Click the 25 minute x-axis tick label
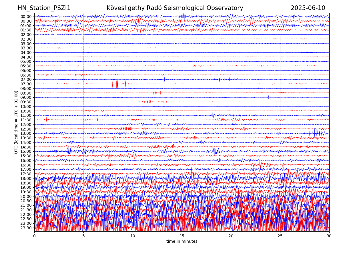Viewport: 343px width, 257px height. click(x=280, y=236)
